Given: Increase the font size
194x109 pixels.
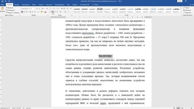Looking at the screenshot, I should [x=37, y=8].
